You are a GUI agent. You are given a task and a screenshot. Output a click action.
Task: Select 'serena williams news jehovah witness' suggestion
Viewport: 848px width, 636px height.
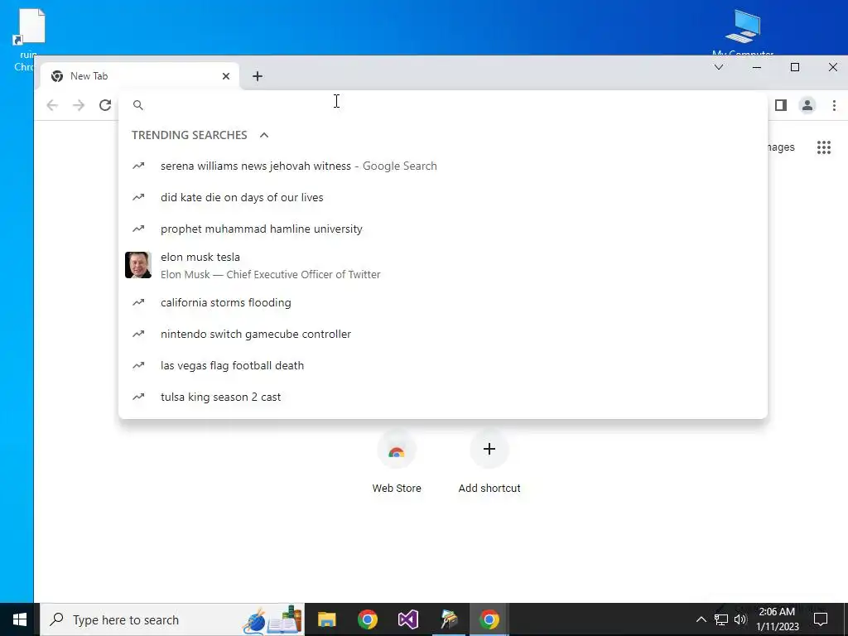tap(443, 166)
